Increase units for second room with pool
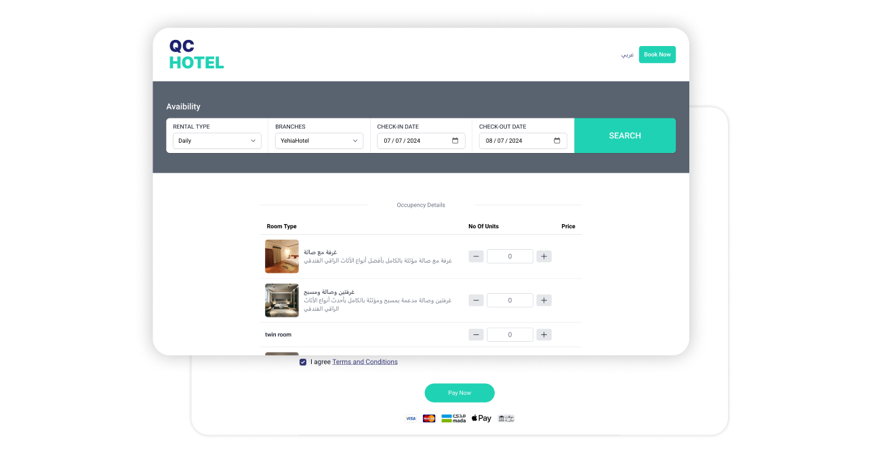Viewport: 875px width, 463px height. click(544, 300)
